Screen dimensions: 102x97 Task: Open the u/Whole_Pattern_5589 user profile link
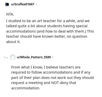[34, 57]
